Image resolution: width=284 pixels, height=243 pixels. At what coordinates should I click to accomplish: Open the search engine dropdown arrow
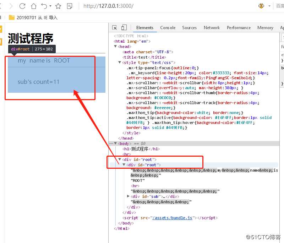click(269, 6)
